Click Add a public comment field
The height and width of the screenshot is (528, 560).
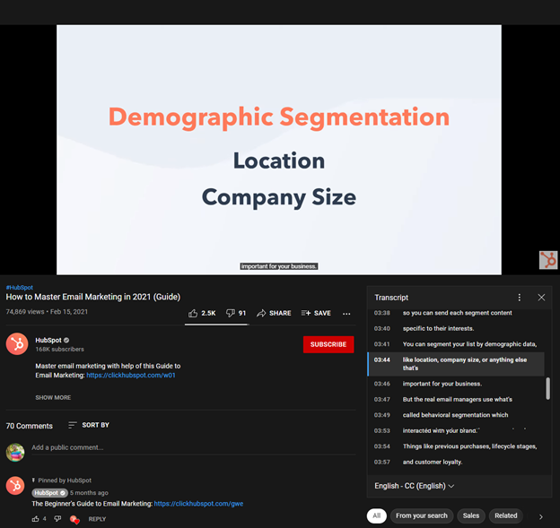(x=193, y=447)
